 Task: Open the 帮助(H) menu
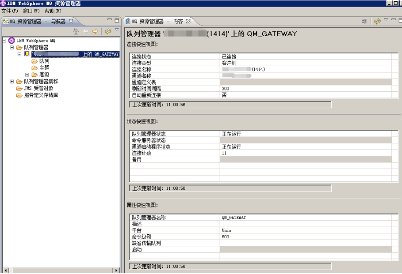coord(53,11)
